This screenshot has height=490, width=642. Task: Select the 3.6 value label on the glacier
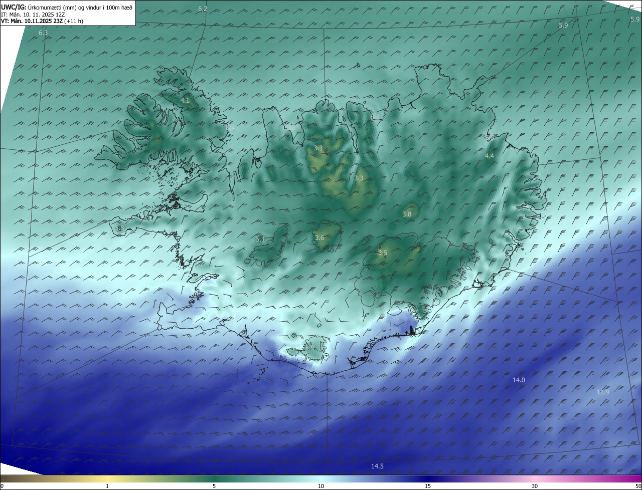point(319,237)
